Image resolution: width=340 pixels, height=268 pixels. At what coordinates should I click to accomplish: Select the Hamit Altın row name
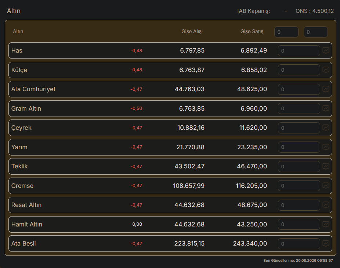tap(27, 224)
